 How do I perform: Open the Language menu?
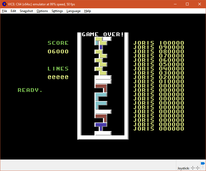tap(74, 11)
